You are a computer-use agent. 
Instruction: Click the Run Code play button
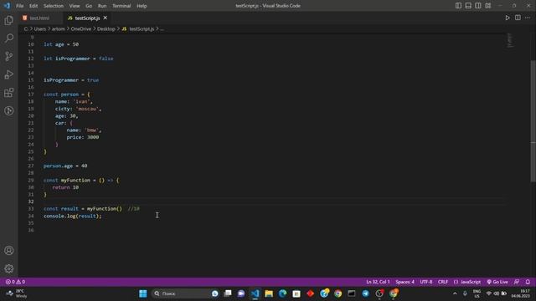point(508,18)
